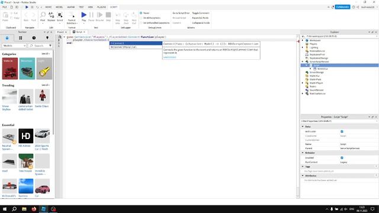Select ServerStorage in the Explorer tree
The height and width of the screenshot is (213, 379).
coord(316,72)
